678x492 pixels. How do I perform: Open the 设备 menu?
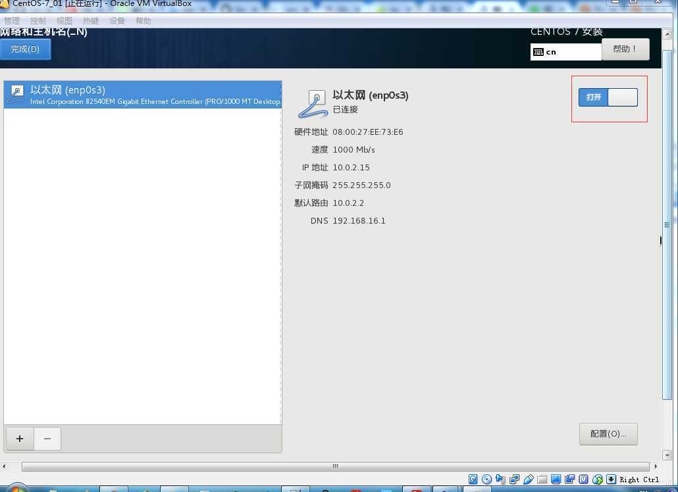click(117, 21)
